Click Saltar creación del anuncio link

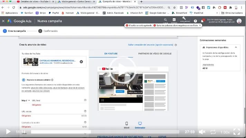click(x=151, y=45)
